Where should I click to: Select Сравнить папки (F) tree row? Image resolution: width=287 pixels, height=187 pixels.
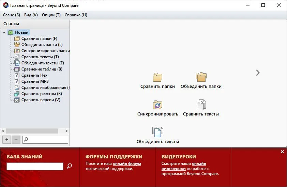(39, 38)
